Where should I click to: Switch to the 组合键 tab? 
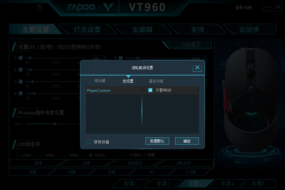tap(100, 80)
